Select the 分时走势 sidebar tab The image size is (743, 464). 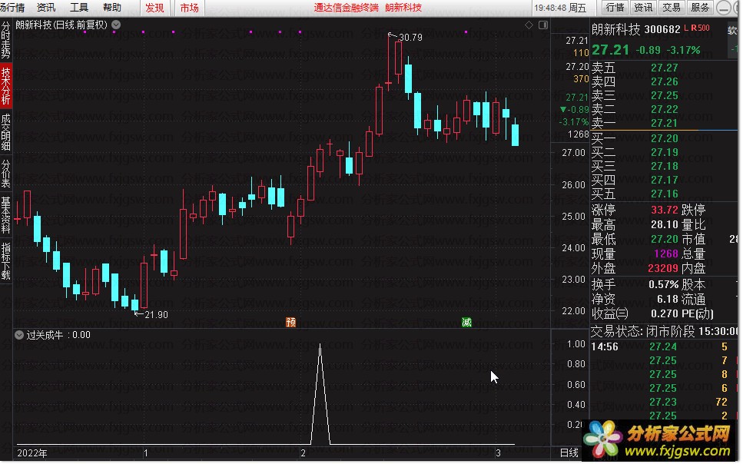5,40
